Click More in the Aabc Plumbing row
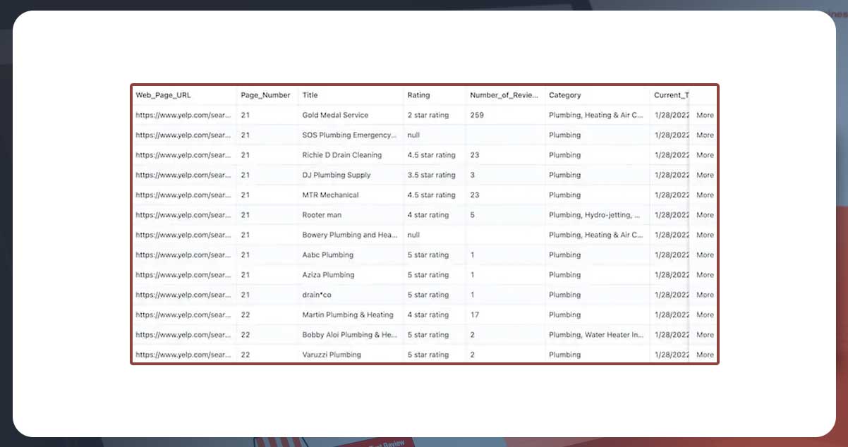 pyautogui.click(x=705, y=255)
